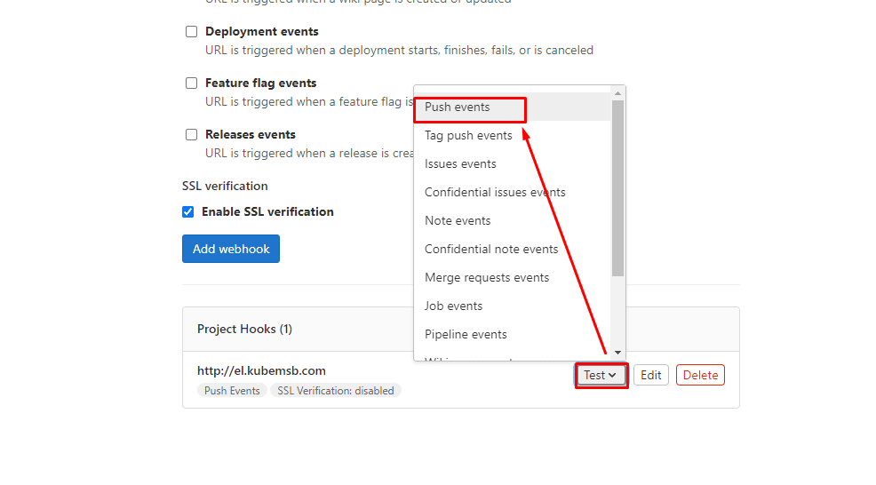Click the dropdown scrollbar down arrow
The width and height of the screenshot is (876, 485).
click(617, 353)
